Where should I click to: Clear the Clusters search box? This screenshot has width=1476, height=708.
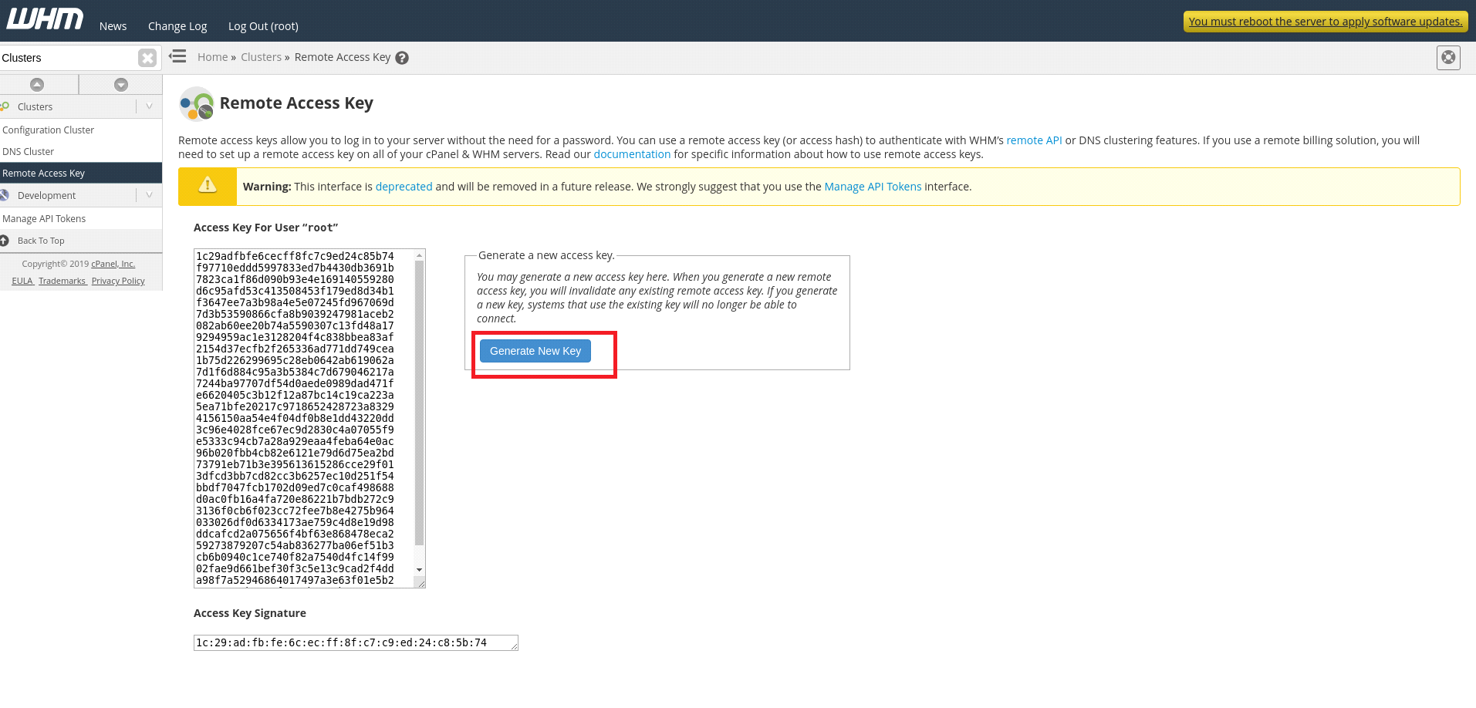coord(147,58)
